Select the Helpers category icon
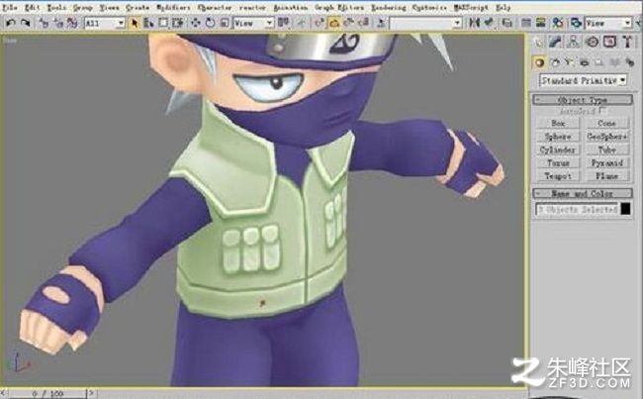This screenshot has height=399, width=643. coord(599,62)
